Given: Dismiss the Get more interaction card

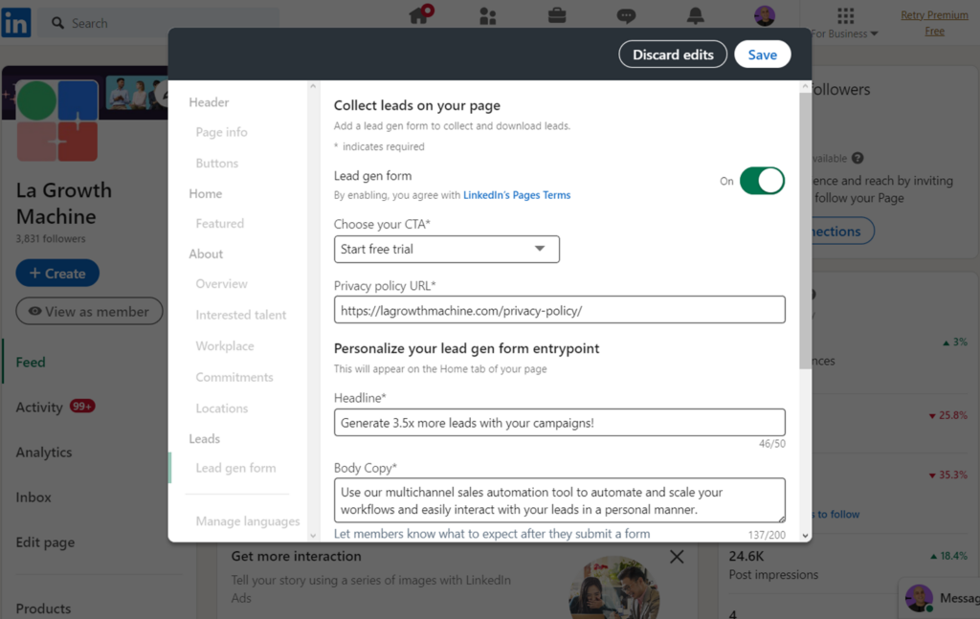Looking at the screenshot, I should [x=677, y=557].
